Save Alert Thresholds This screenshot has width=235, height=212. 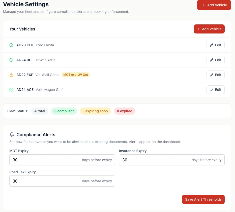tap(203, 199)
